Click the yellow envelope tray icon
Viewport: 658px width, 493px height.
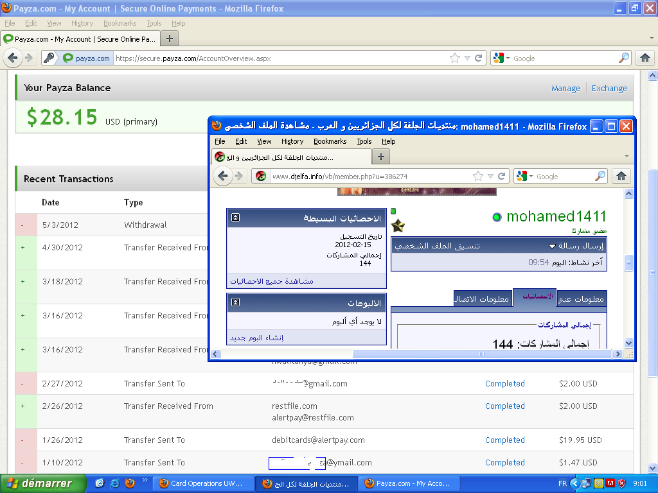599,483
